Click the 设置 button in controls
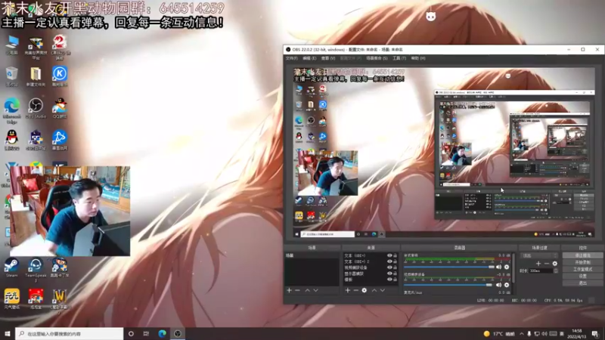 [x=582, y=276]
